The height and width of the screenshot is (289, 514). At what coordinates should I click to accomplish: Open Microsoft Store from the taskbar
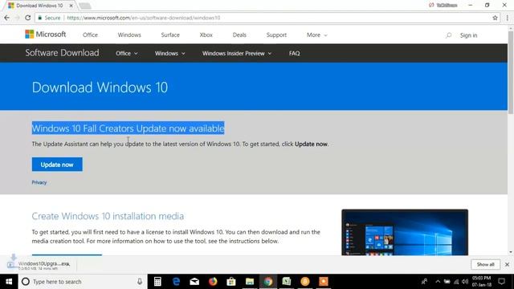click(231, 282)
